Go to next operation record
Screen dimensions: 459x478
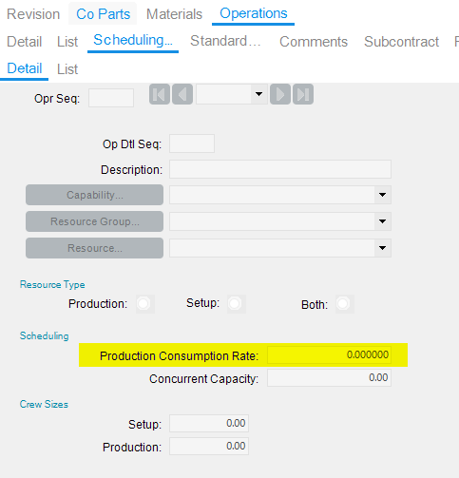(280, 94)
